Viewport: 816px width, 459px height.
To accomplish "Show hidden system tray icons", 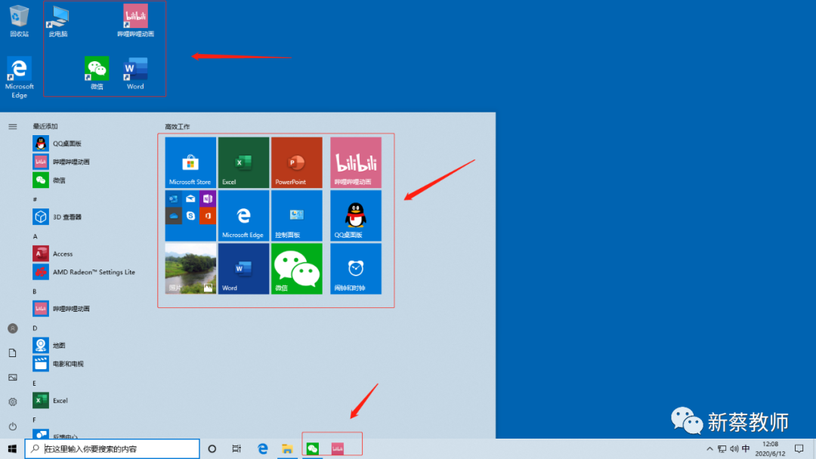I will click(709, 448).
